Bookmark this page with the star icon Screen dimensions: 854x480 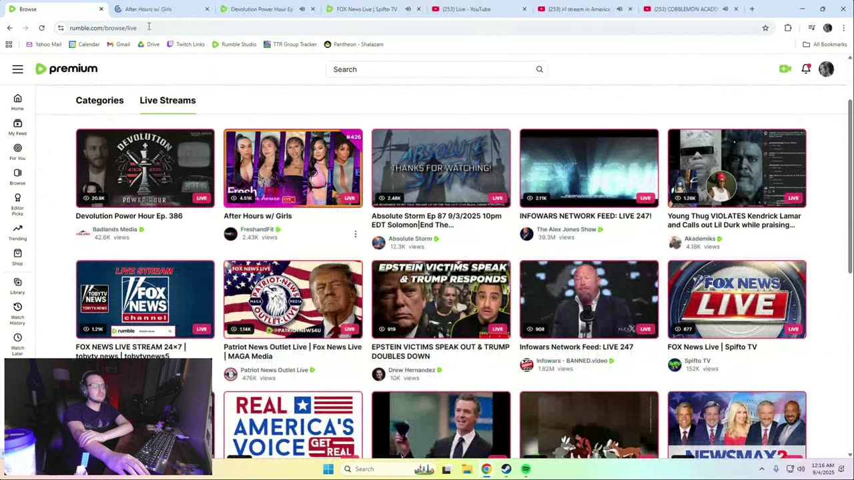765,28
